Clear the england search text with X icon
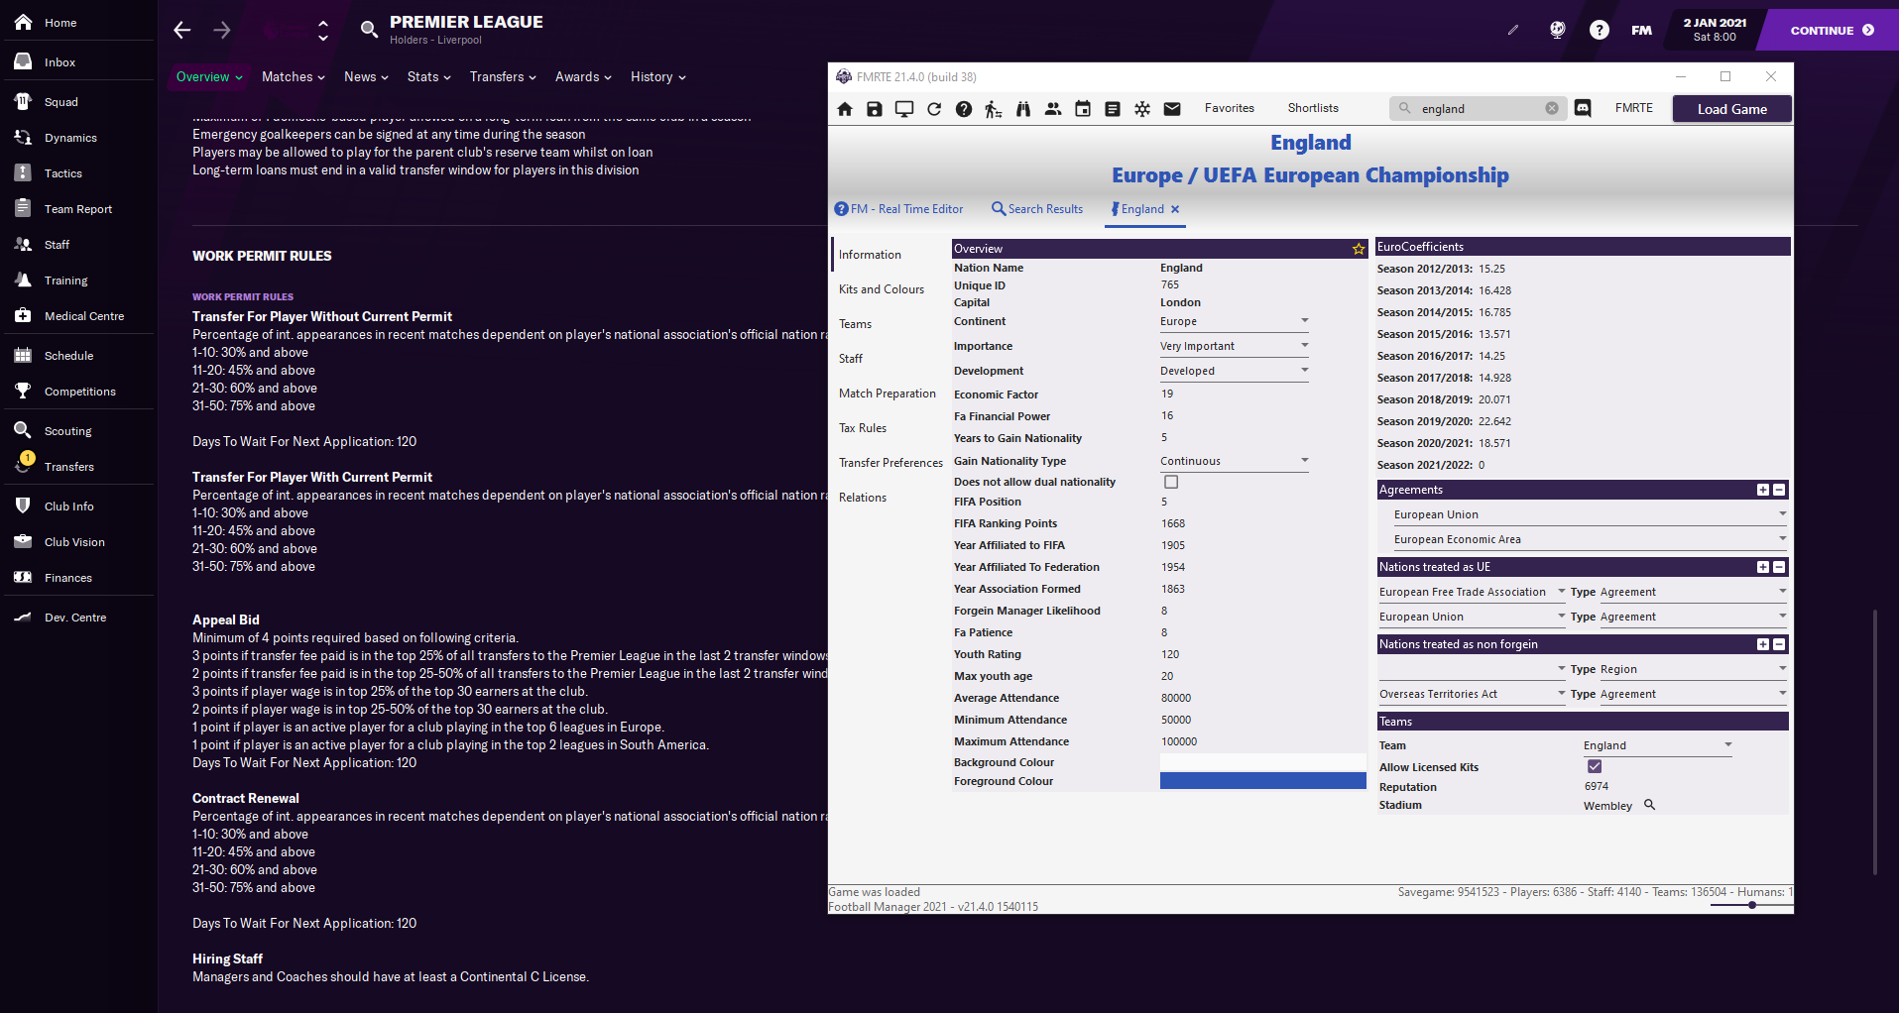The width and height of the screenshot is (1899, 1013). (x=1552, y=109)
